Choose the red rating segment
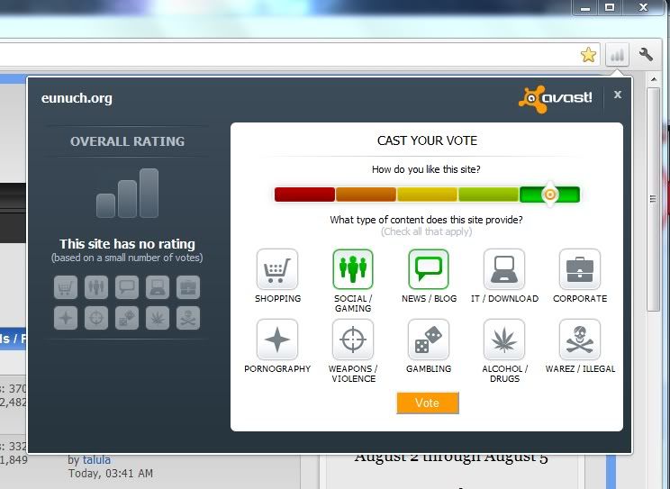 (x=304, y=195)
